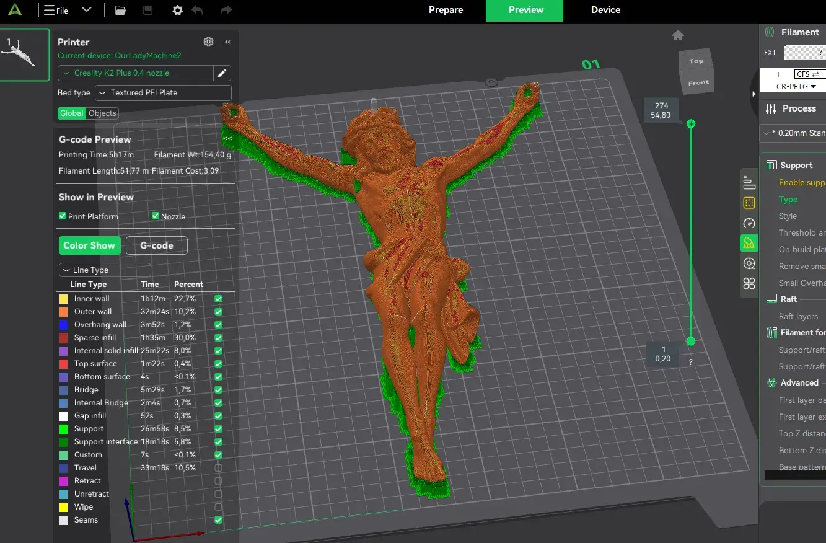
Task: Hide Outer wall lines via its checkbox
Action: point(218,312)
